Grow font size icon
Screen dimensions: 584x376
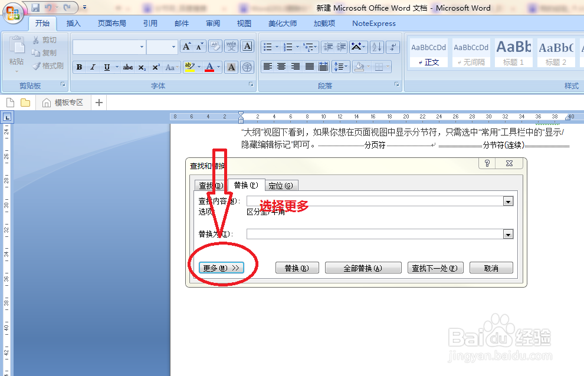187,47
